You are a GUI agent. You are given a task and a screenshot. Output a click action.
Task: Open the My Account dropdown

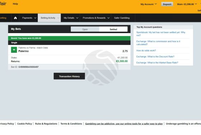pos(149,4)
